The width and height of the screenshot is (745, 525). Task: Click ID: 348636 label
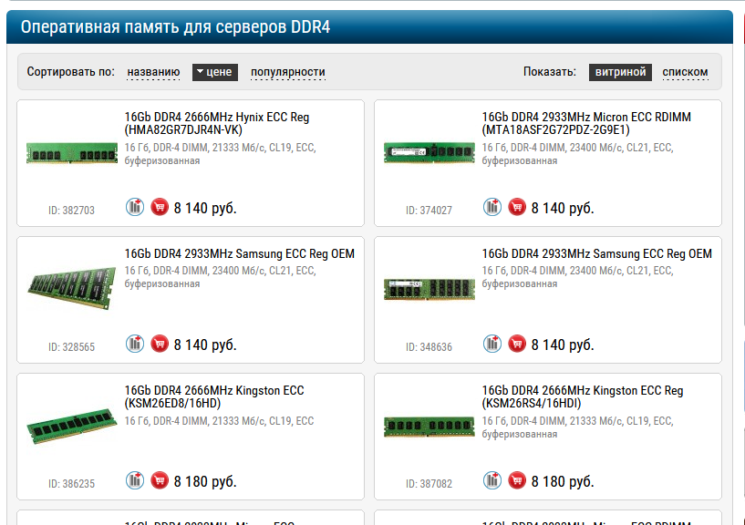pyautogui.click(x=429, y=347)
